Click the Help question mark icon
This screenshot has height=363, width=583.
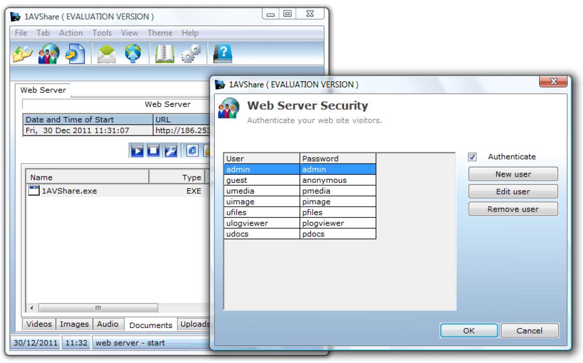pyautogui.click(x=223, y=53)
